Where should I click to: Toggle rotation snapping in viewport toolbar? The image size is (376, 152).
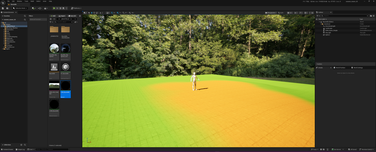click(x=123, y=13)
